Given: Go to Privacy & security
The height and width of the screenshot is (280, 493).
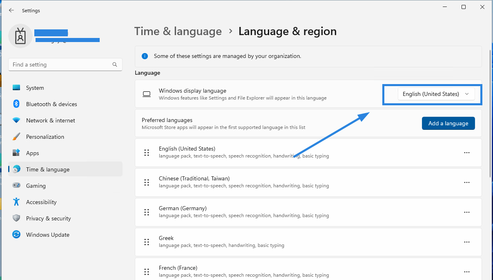Looking at the screenshot, I should tap(65, 218).
